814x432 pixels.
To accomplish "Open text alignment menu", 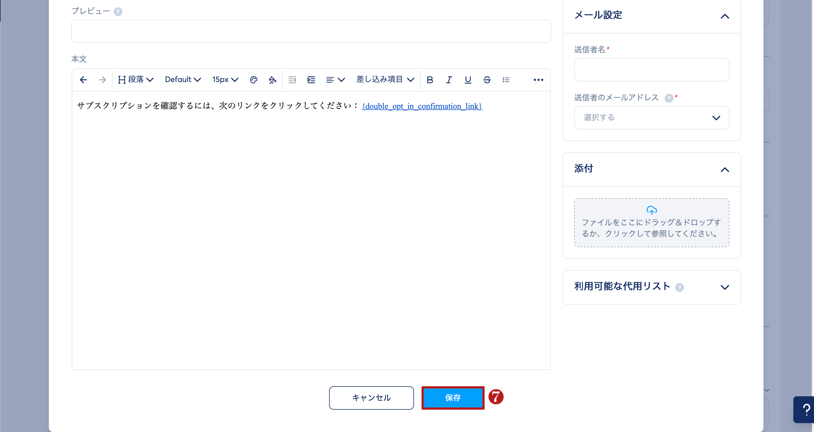I will click(x=335, y=80).
